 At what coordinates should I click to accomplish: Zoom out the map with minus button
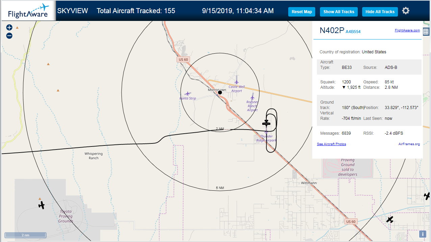pyautogui.click(x=9, y=36)
